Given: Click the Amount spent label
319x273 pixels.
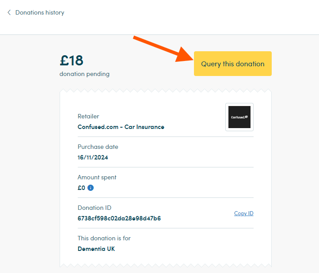Looking at the screenshot, I should (x=97, y=178).
